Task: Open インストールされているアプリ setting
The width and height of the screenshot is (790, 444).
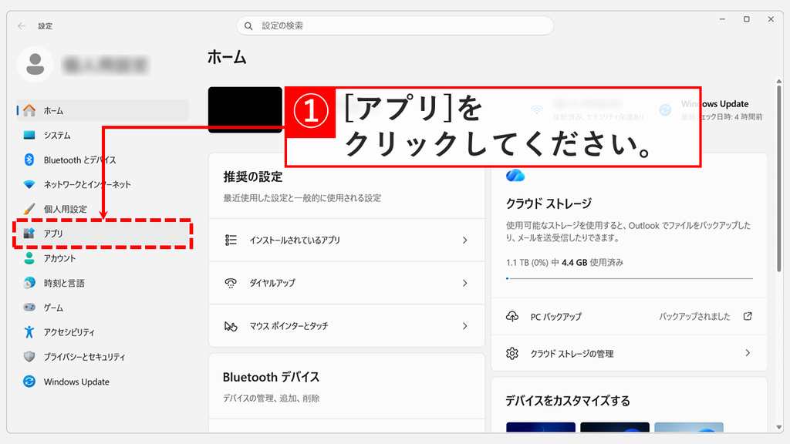Action: click(x=346, y=240)
